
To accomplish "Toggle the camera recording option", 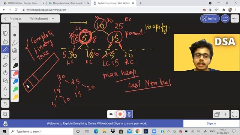I will pyautogui.click(x=111, y=114).
